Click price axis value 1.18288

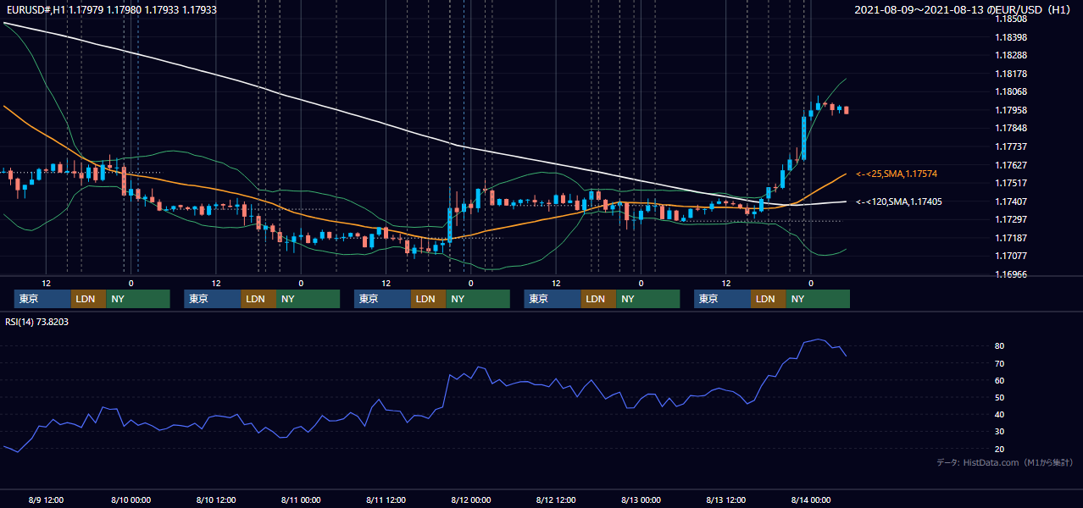(x=1011, y=56)
